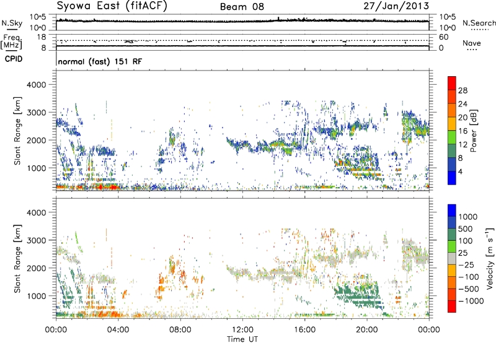This screenshot has width=496, height=343.
Task: Pick the red top segment of the power colorbar
Action: pos(452,83)
